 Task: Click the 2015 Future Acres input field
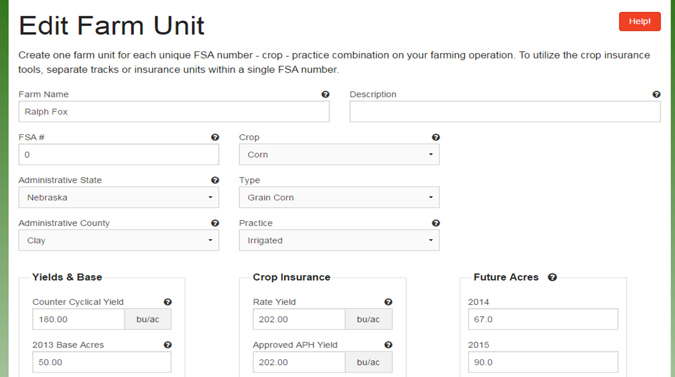[x=543, y=362]
